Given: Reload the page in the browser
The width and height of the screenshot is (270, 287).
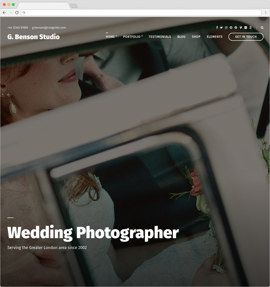Looking at the screenshot, I should coord(17,12).
